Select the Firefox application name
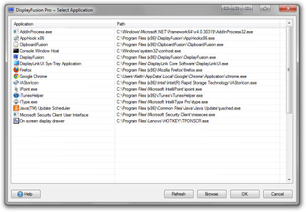This screenshot has width=306, height=212. point(26,70)
